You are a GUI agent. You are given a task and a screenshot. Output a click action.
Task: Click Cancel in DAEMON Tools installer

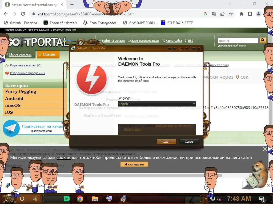189,142
